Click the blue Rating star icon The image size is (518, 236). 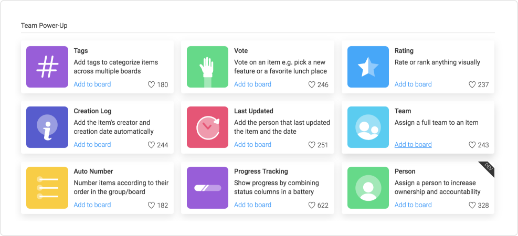tap(368, 67)
